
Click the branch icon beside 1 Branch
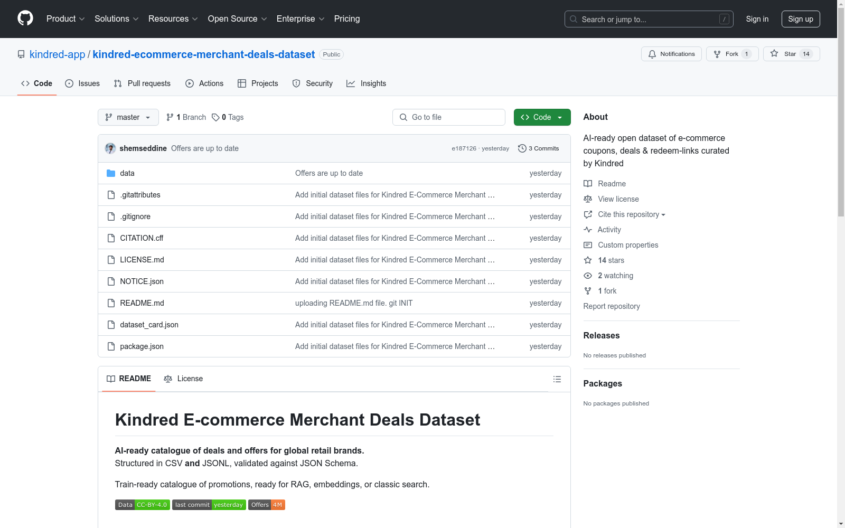(x=170, y=117)
